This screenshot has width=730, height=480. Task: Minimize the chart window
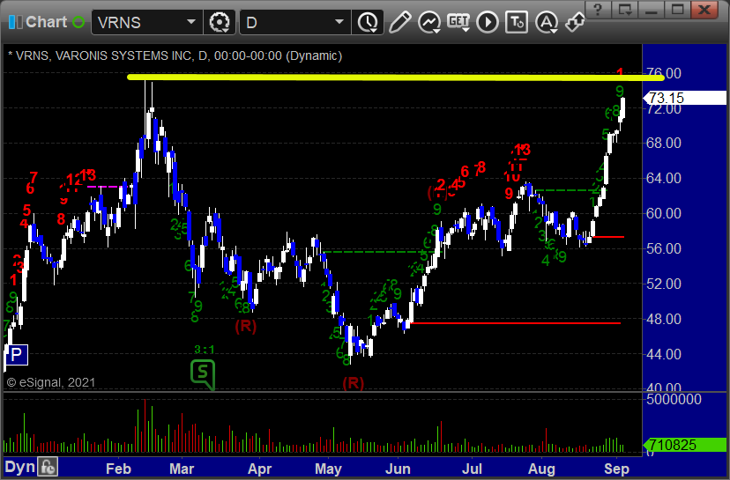652,10
